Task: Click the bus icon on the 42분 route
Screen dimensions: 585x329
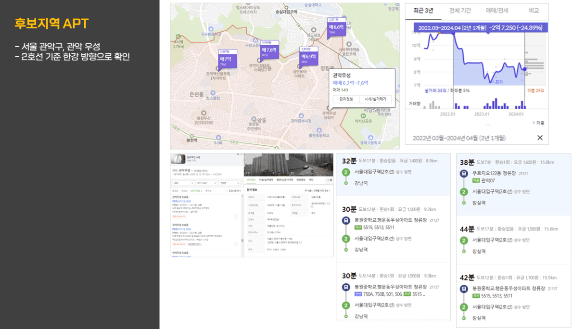Action: coord(464,289)
